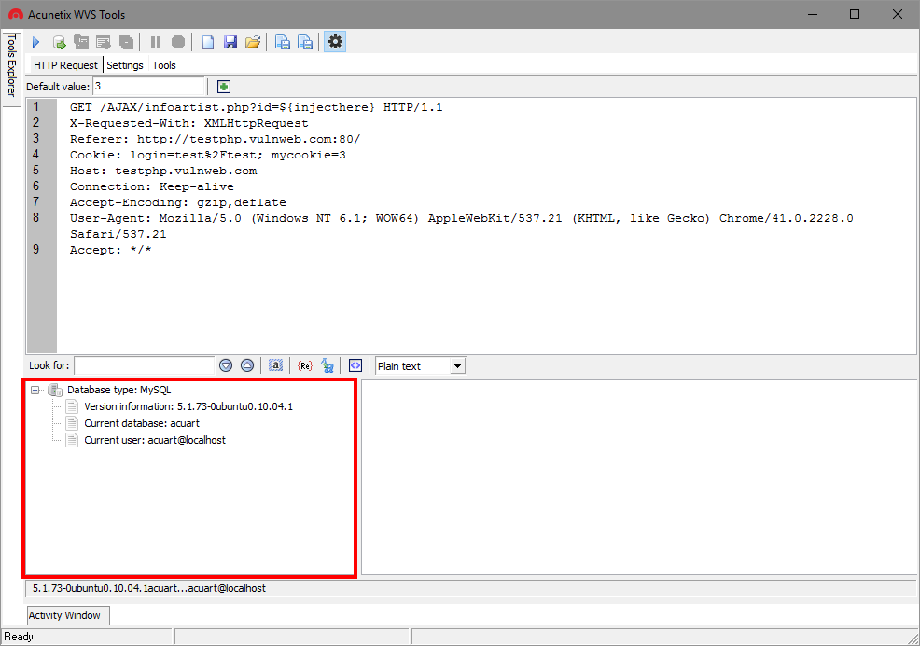
Task: Click the document icon beside Version information
Action: (x=72, y=406)
